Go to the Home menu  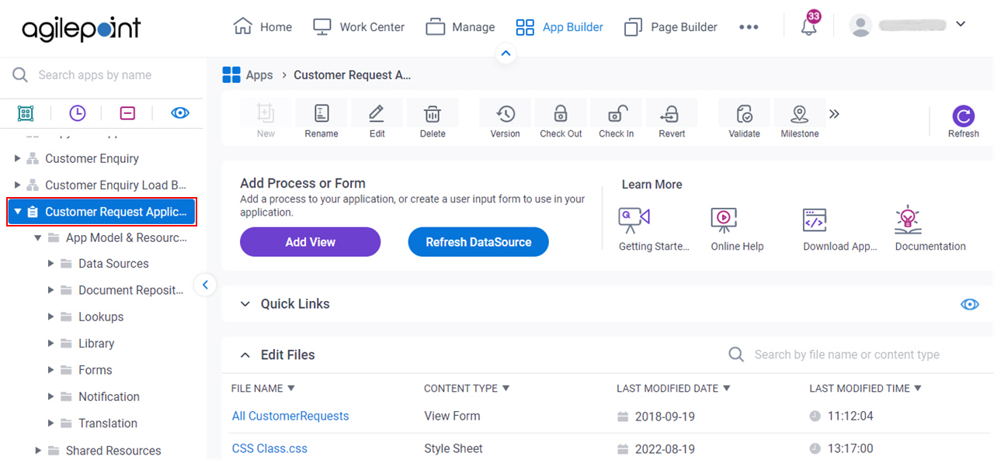[x=262, y=26]
